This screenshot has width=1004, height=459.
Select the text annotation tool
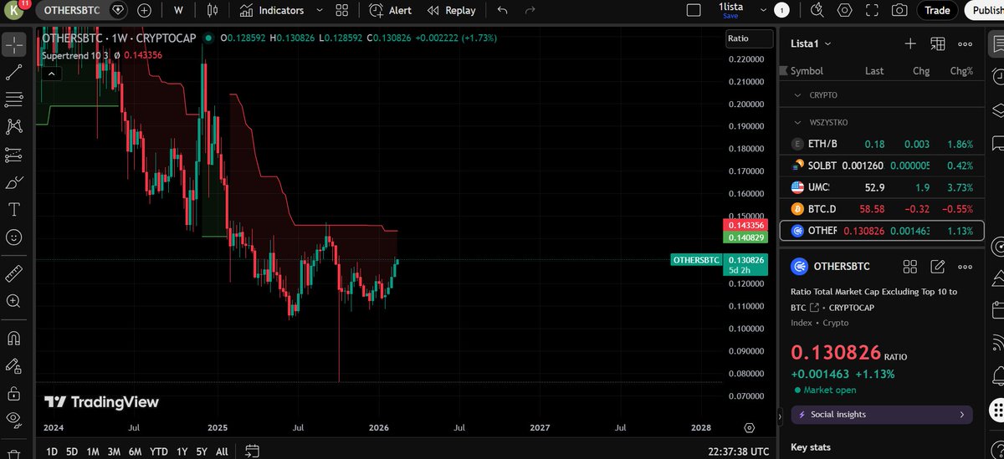pyautogui.click(x=14, y=209)
